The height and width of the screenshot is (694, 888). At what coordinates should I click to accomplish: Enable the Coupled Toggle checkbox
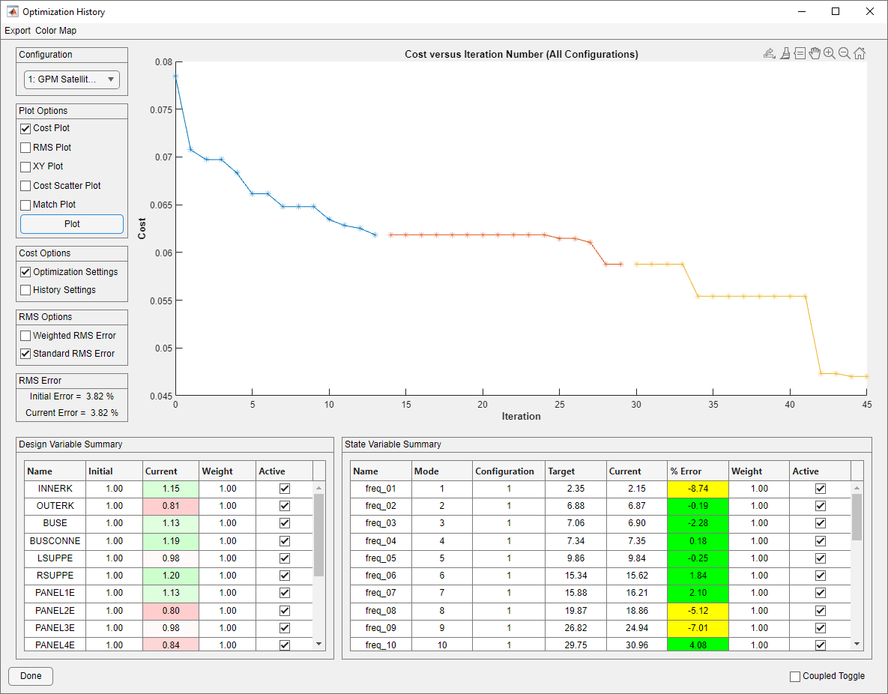tap(795, 677)
